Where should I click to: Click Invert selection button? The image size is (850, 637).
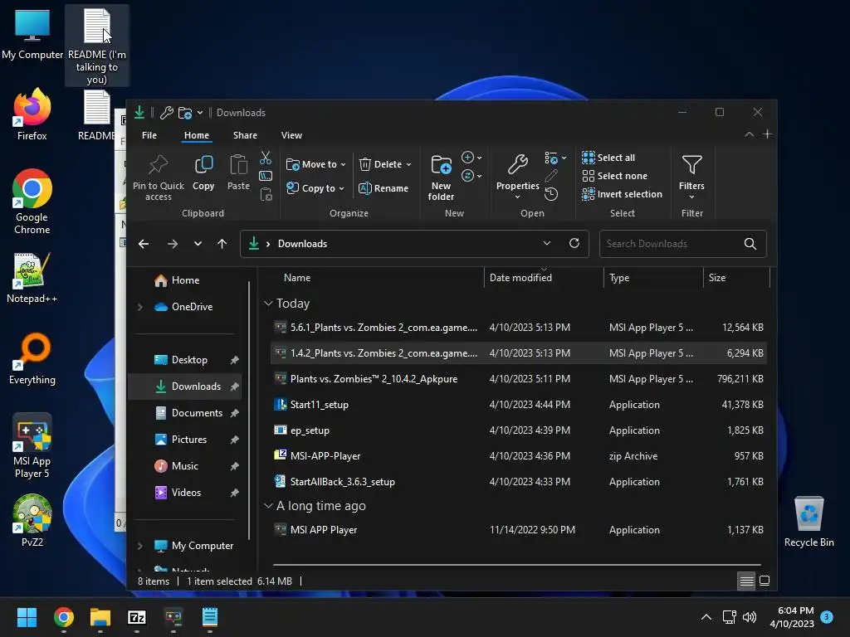622,194
